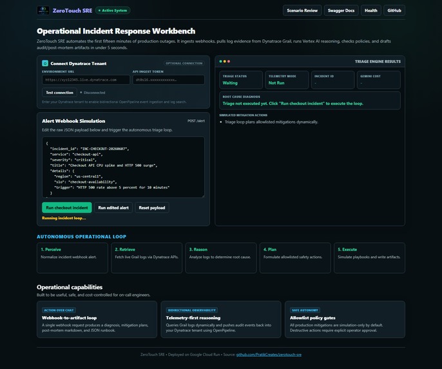Select the 2. Retrieve step card
This screenshot has width=442, height=369.
[147, 258]
